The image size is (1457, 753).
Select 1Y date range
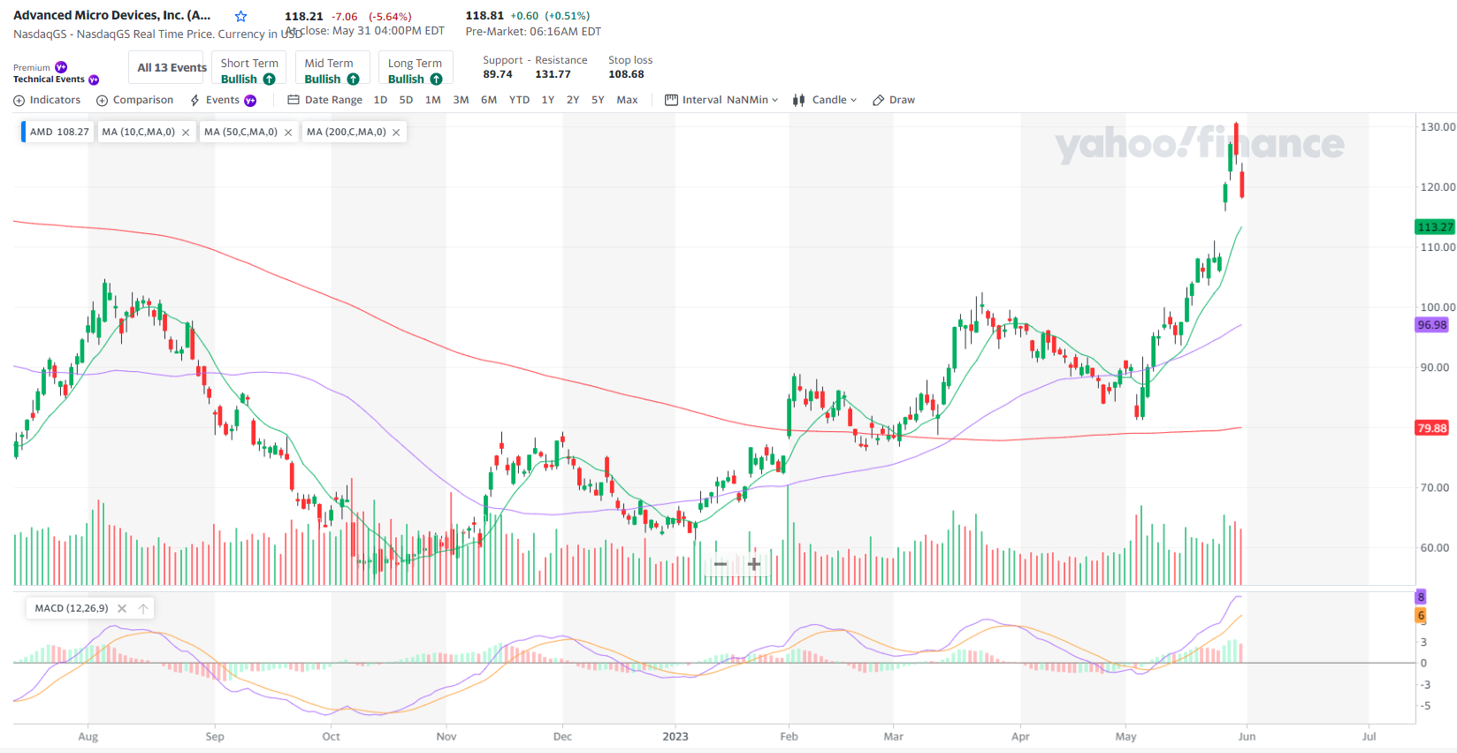[548, 100]
